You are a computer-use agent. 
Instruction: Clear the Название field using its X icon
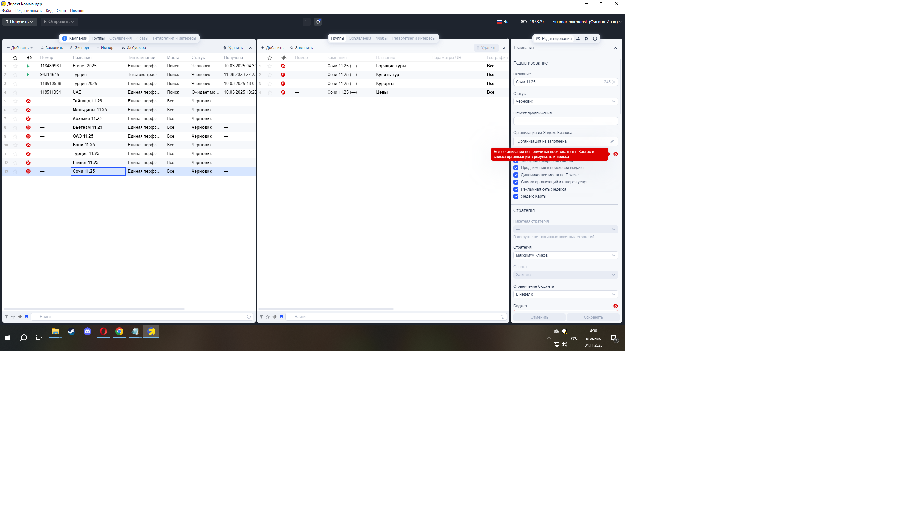coord(613,82)
